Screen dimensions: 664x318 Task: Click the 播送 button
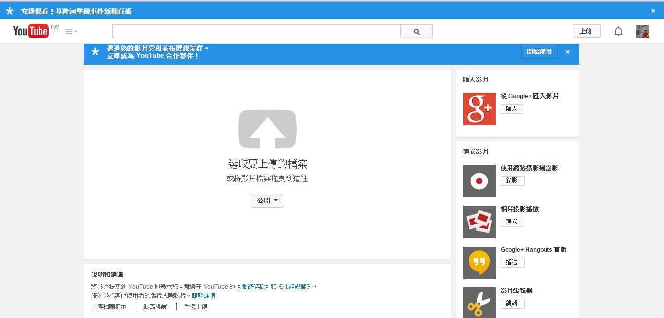(x=512, y=263)
